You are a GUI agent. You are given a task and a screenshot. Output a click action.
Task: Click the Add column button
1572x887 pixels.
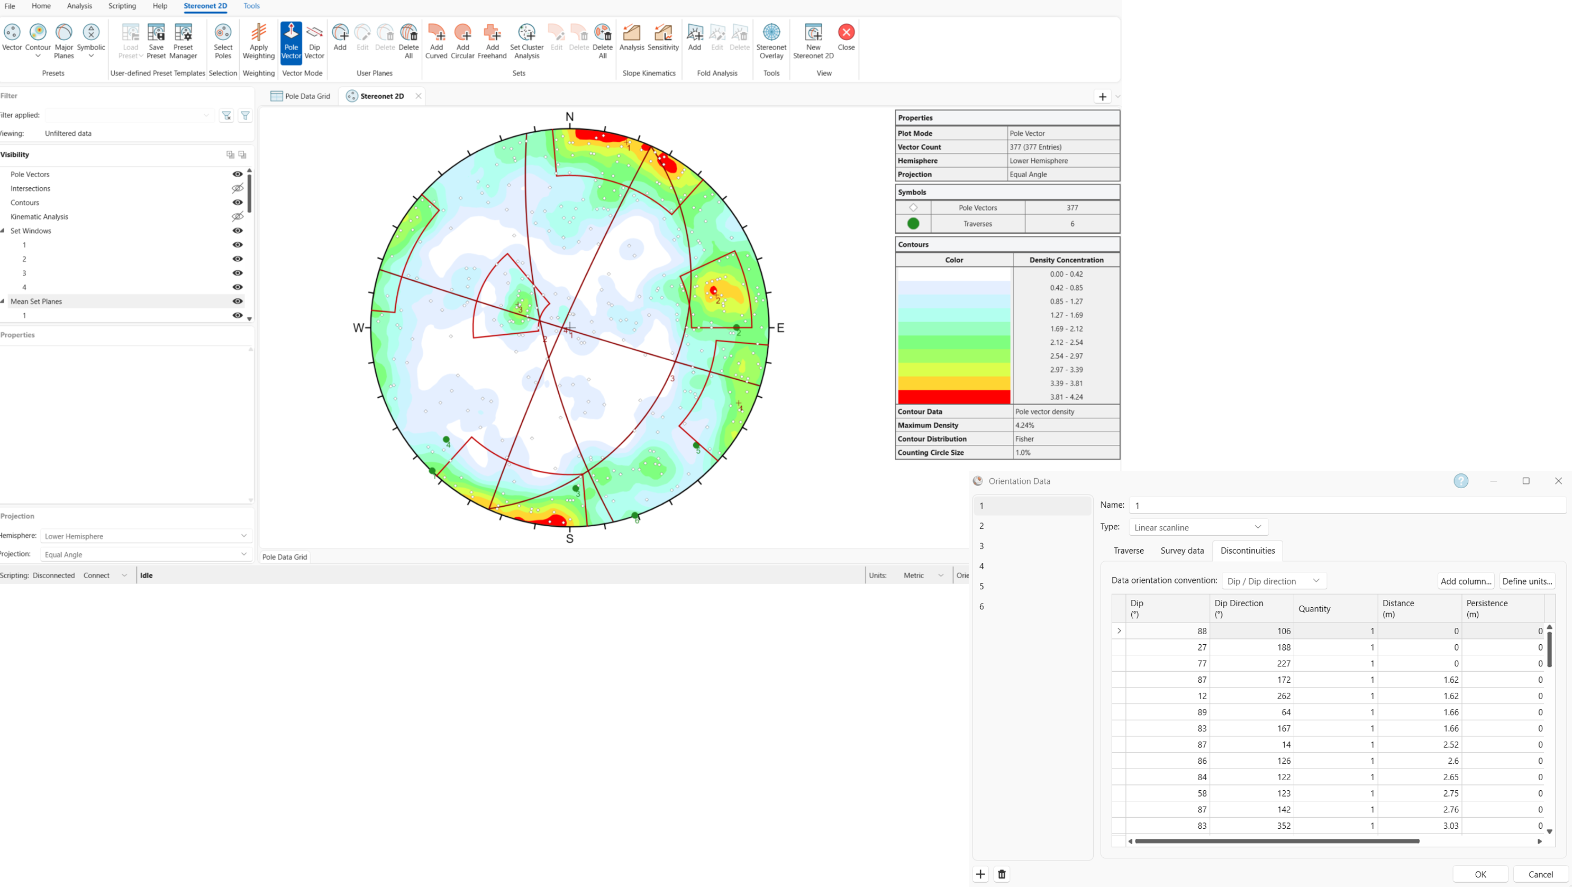(x=1466, y=581)
